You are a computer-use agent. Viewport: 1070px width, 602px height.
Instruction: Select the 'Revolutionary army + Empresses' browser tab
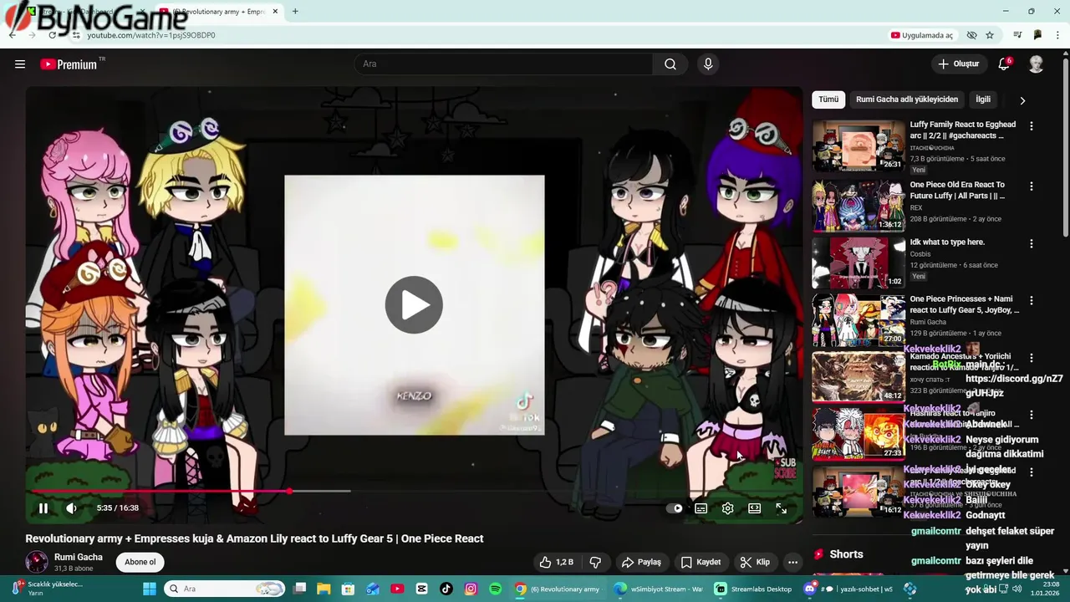pyautogui.click(x=217, y=12)
